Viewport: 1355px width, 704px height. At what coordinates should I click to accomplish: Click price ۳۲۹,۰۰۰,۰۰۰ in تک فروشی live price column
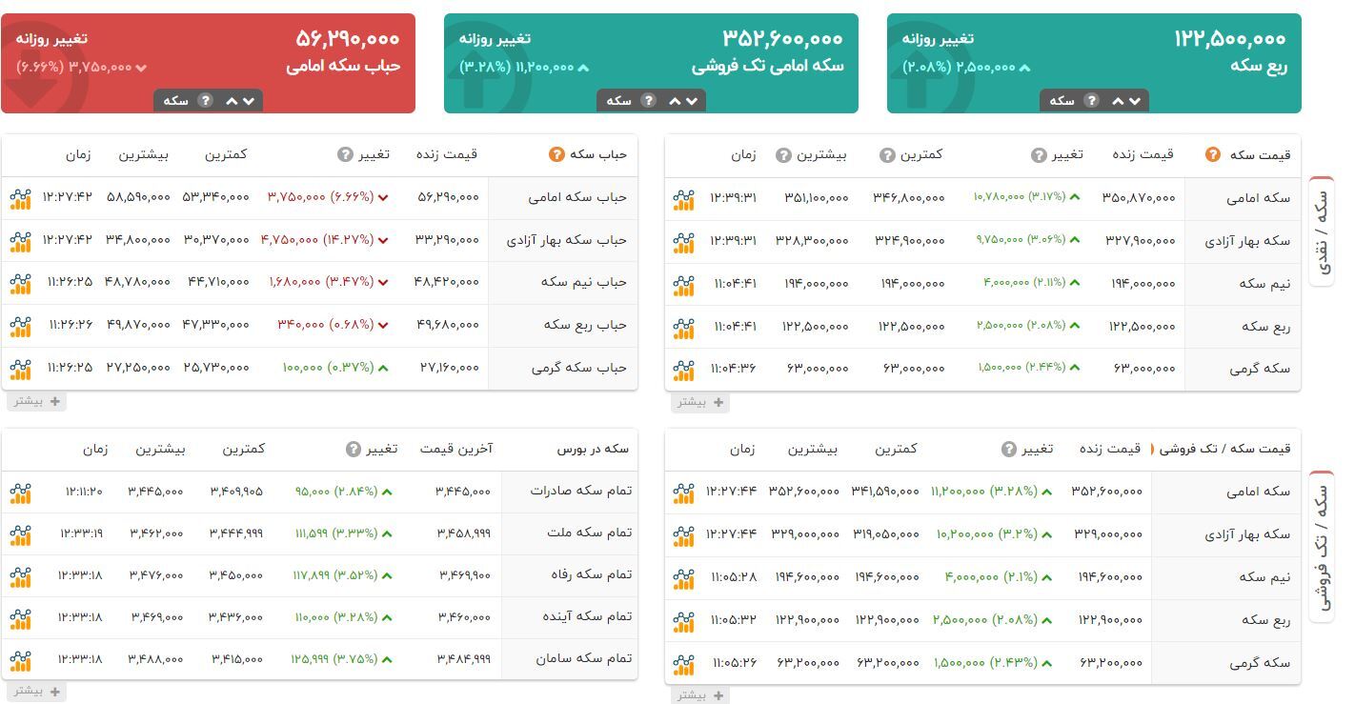[x=1108, y=534]
